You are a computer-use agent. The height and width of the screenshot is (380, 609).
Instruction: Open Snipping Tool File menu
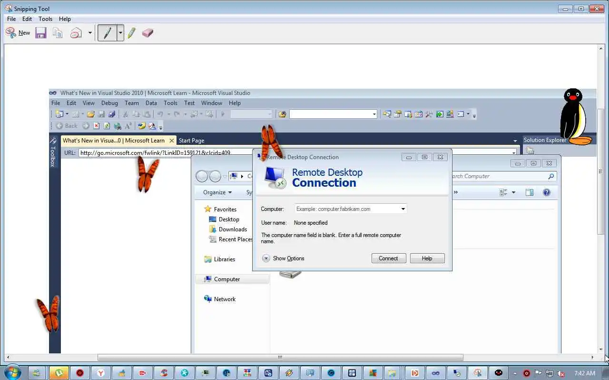pyautogui.click(x=11, y=19)
